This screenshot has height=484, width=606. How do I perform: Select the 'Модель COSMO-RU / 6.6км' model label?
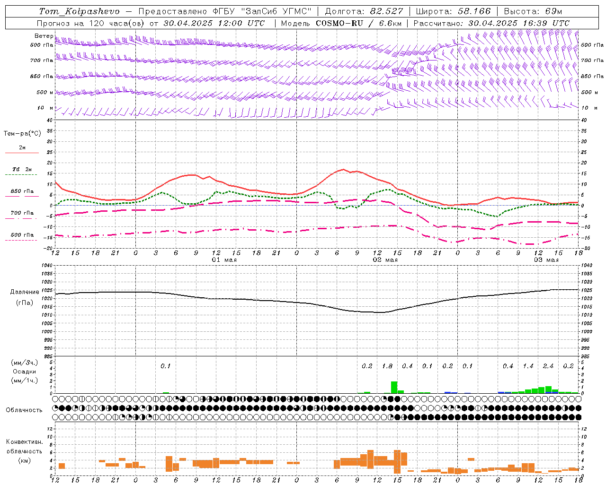click(341, 23)
